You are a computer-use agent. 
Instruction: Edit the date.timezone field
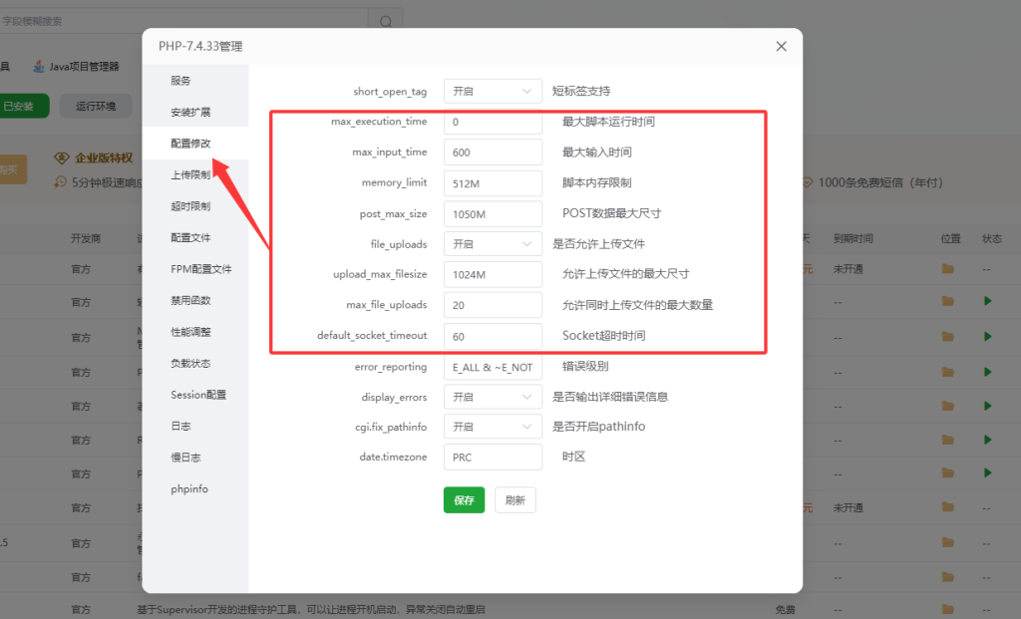pyautogui.click(x=493, y=458)
